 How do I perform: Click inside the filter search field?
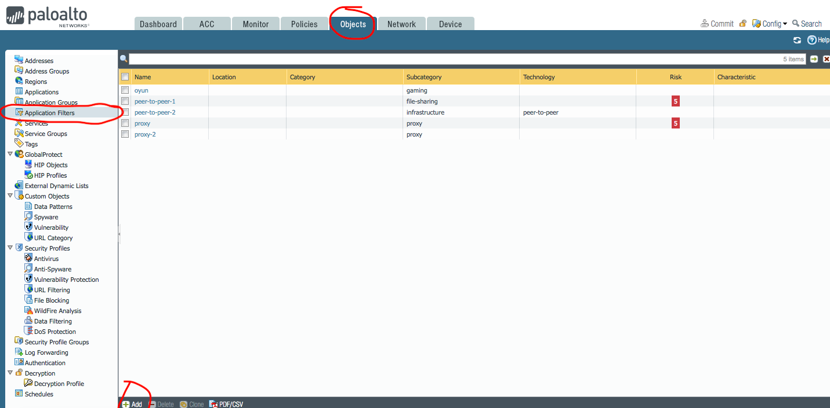(406, 58)
